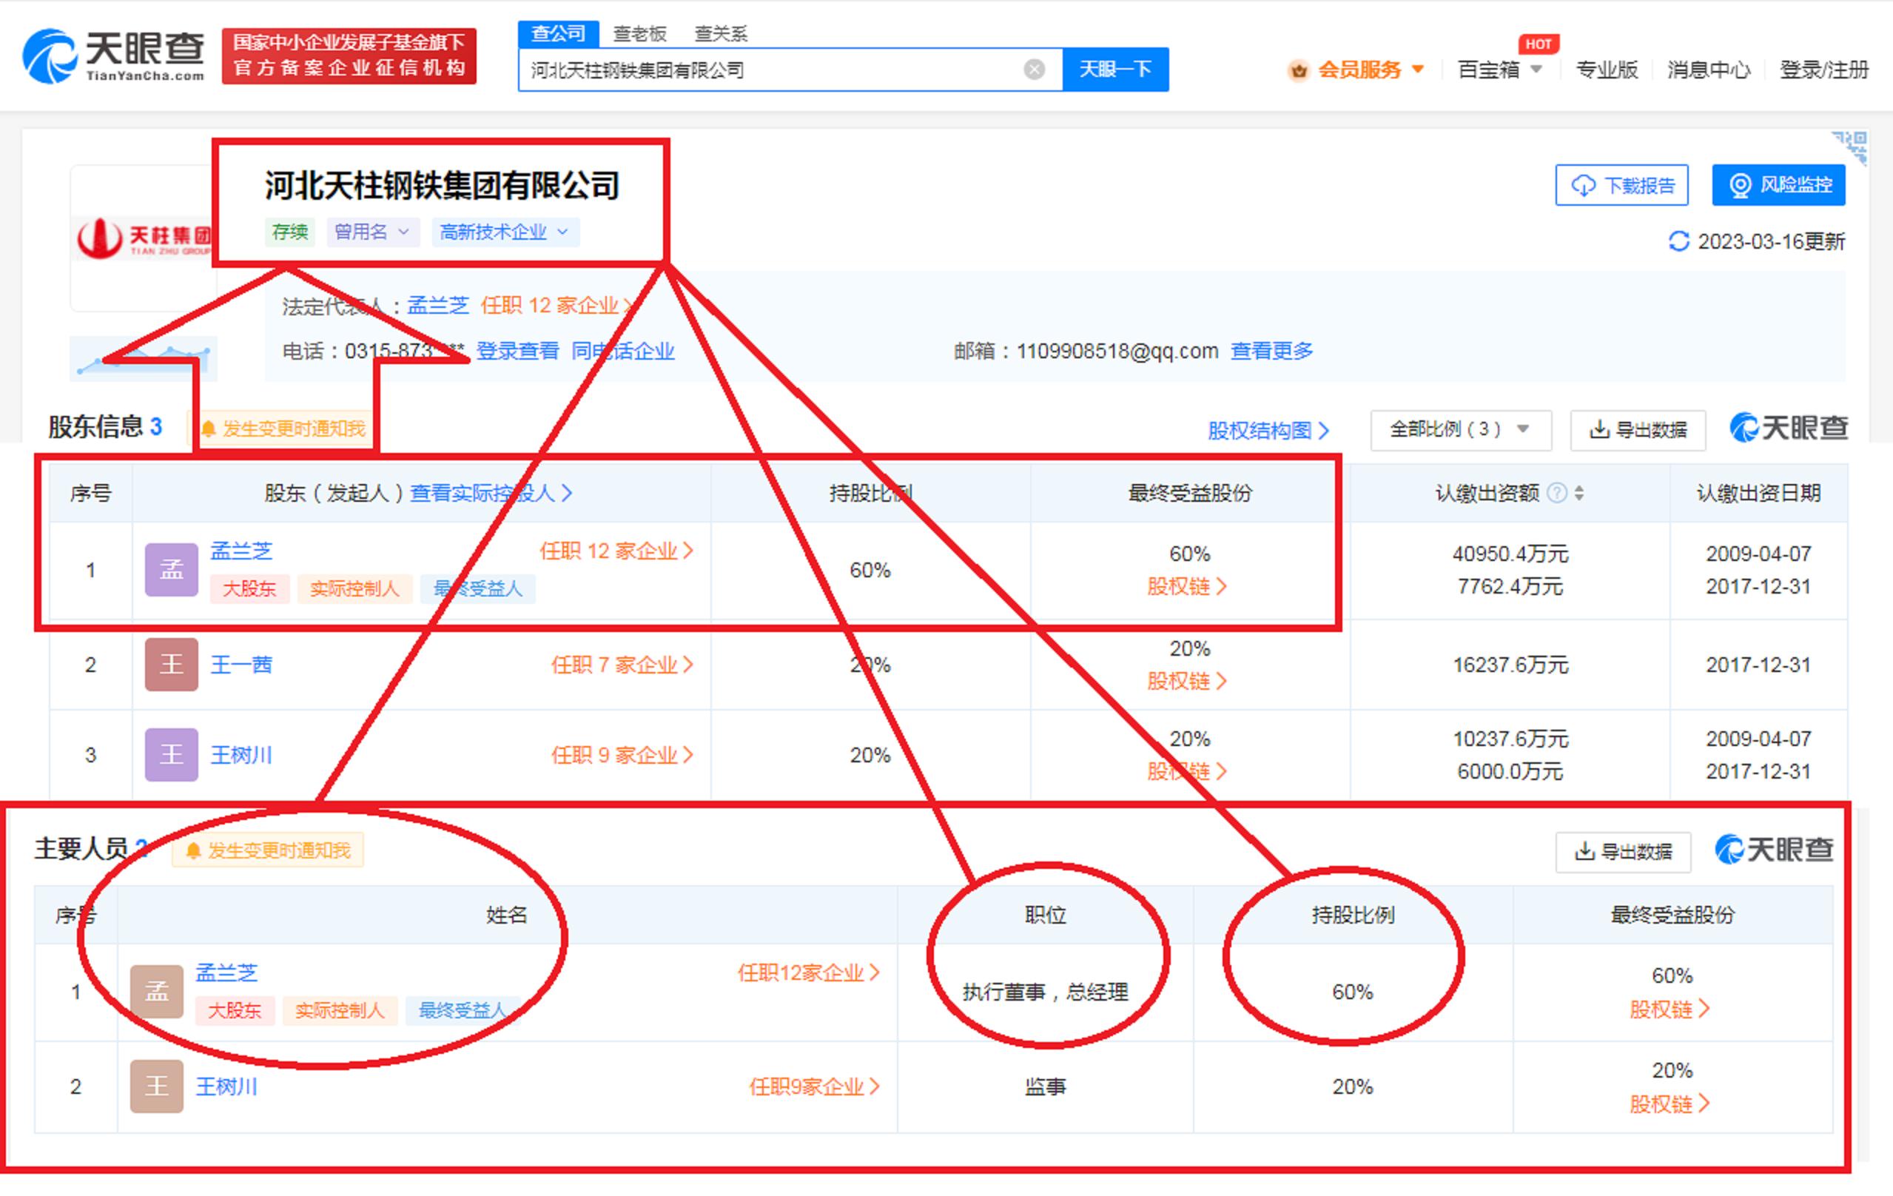Viewport: 1893px width, 1196px height.
Task: Click the sort arrows beside 认缴出资额
Action: pos(1578,493)
